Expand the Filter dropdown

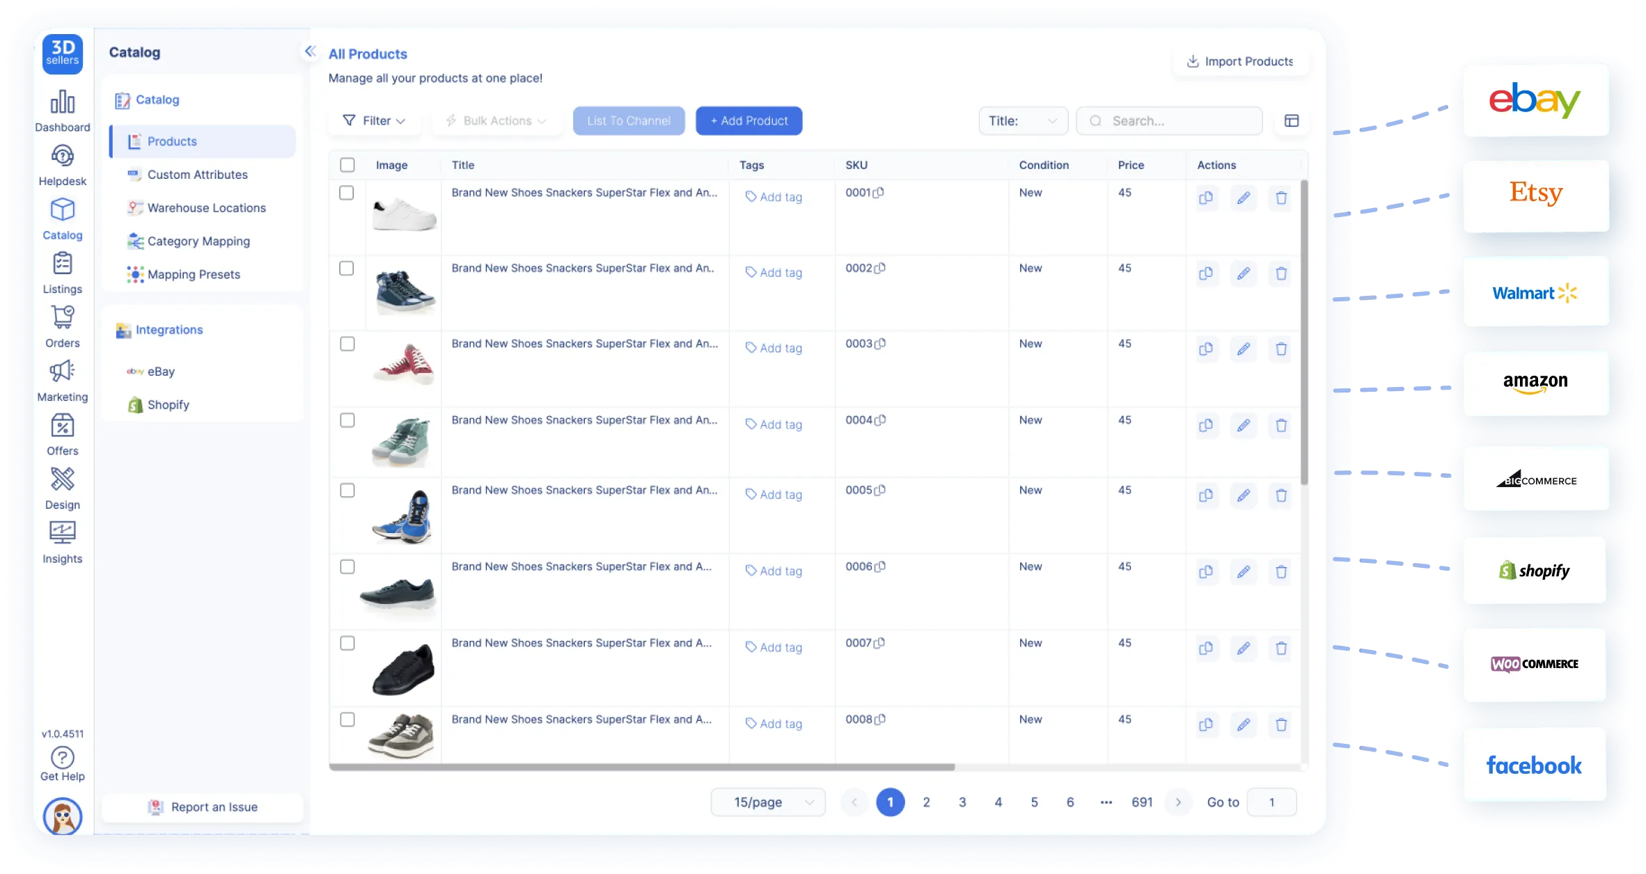[x=375, y=121]
